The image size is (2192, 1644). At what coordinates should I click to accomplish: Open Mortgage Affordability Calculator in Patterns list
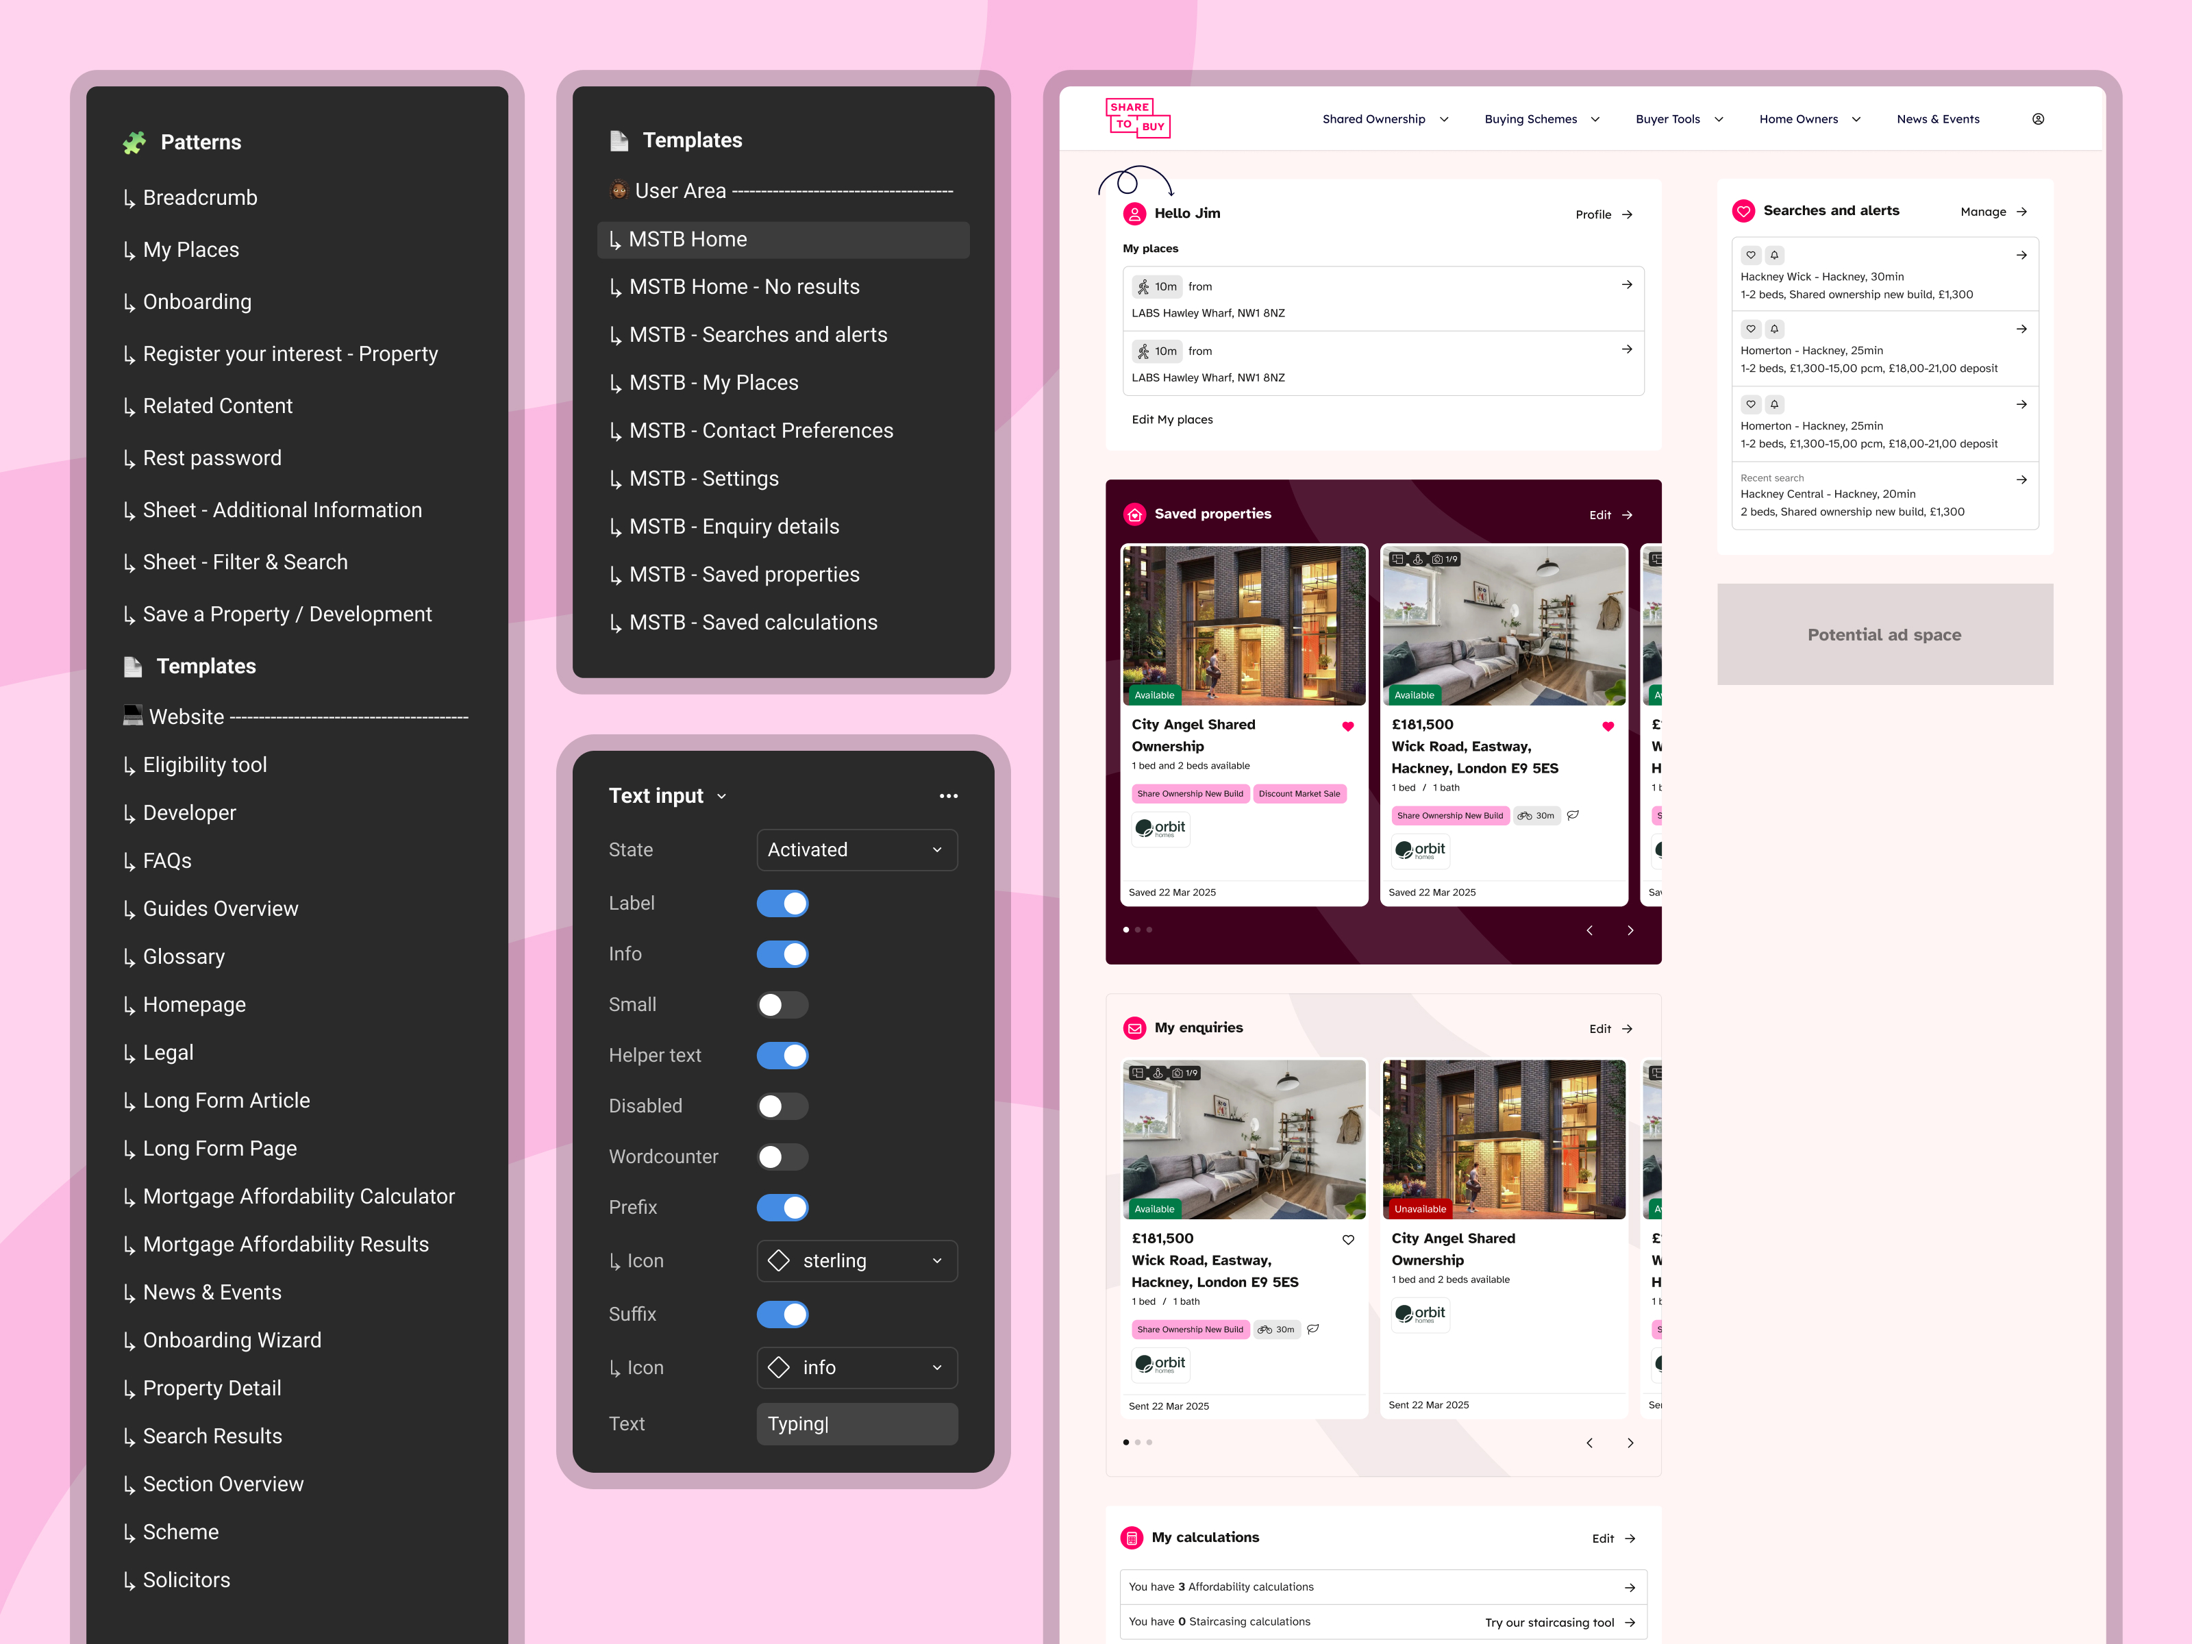tap(298, 1196)
